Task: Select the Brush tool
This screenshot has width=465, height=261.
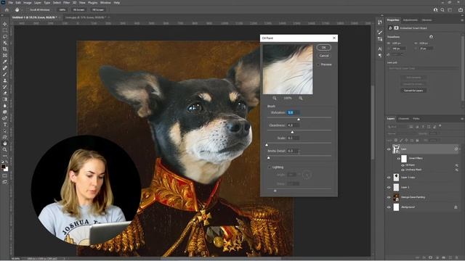Action: tap(5, 74)
